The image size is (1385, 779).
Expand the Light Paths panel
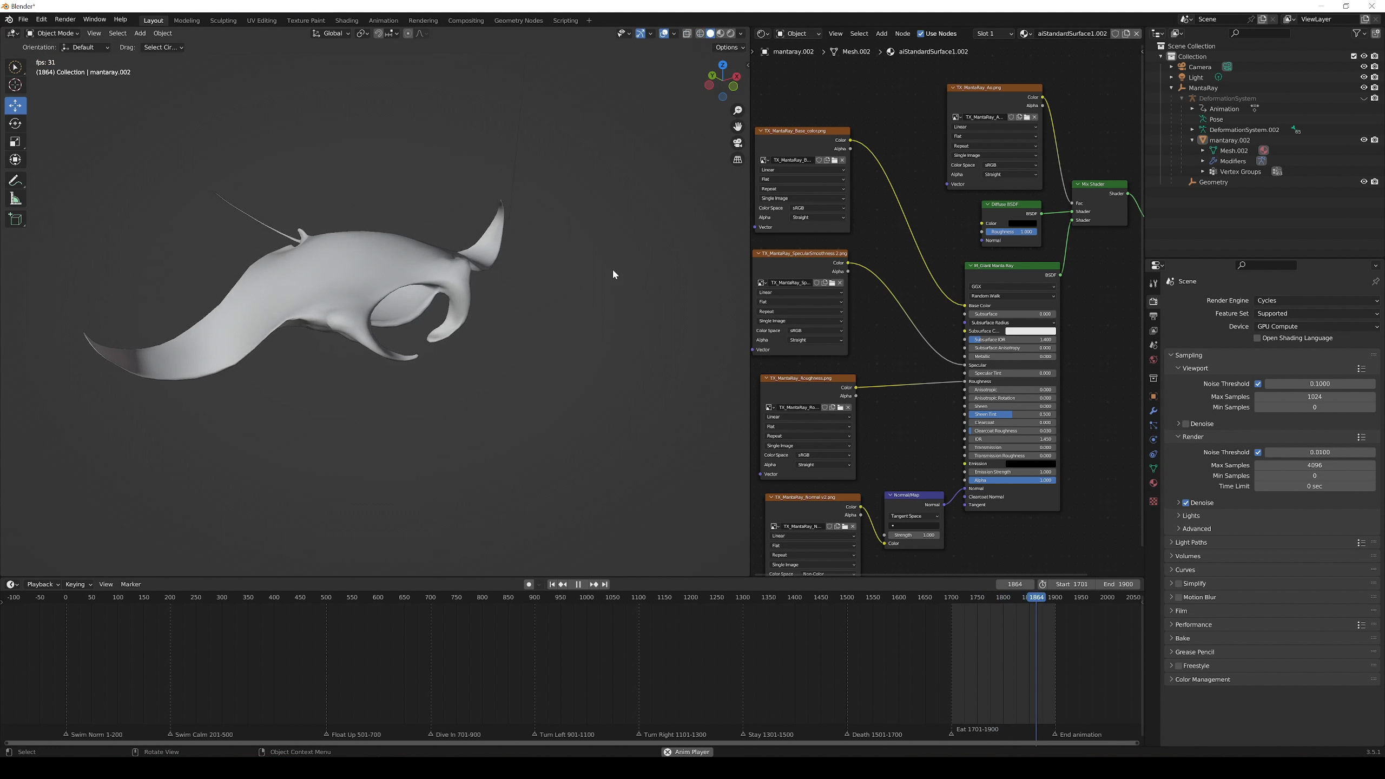pos(1191,542)
